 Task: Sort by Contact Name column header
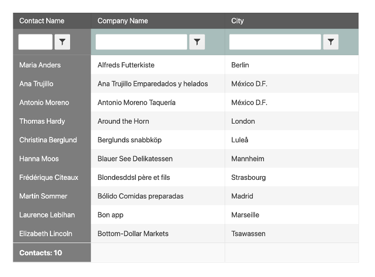[42, 21]
